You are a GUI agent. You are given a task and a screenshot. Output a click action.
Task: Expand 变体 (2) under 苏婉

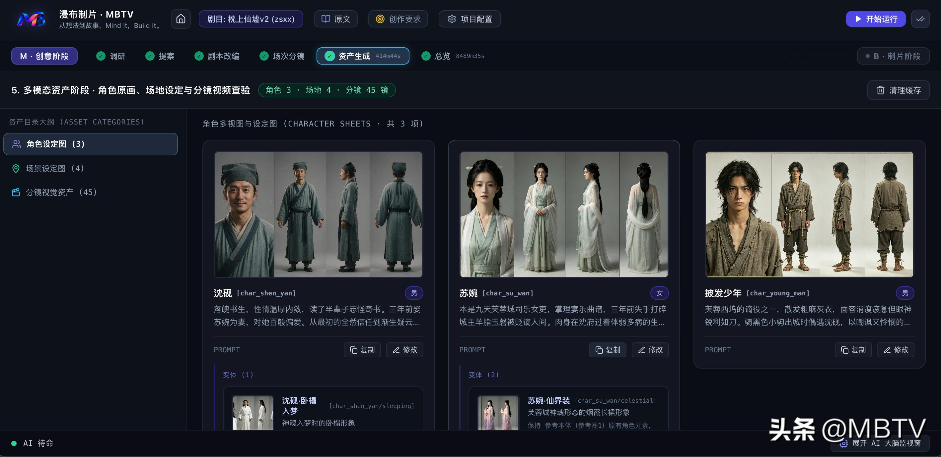(x=484, y=375)
